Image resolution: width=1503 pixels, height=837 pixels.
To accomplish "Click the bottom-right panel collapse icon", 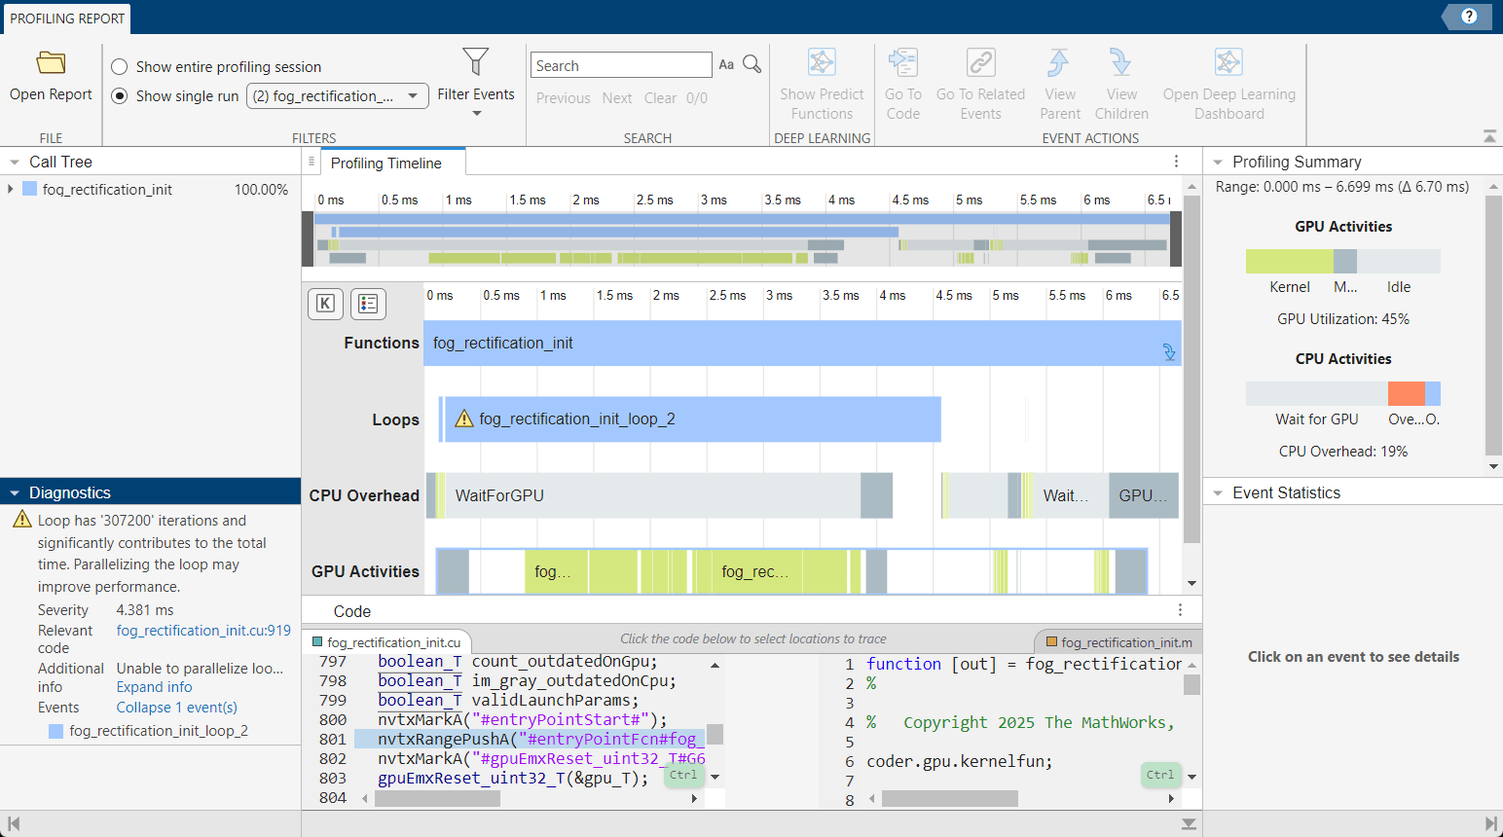I will coord(1490,823).
